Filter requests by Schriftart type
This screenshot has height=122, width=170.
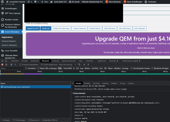(95, 68)
